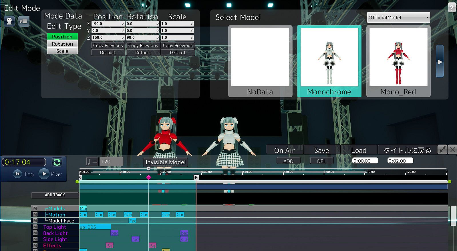Open the model character icon mode

tap(9, 21)
